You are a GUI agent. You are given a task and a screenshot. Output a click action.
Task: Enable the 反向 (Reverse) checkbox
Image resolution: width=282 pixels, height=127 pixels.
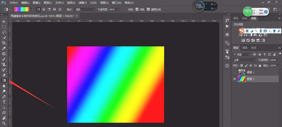point(126,9)
